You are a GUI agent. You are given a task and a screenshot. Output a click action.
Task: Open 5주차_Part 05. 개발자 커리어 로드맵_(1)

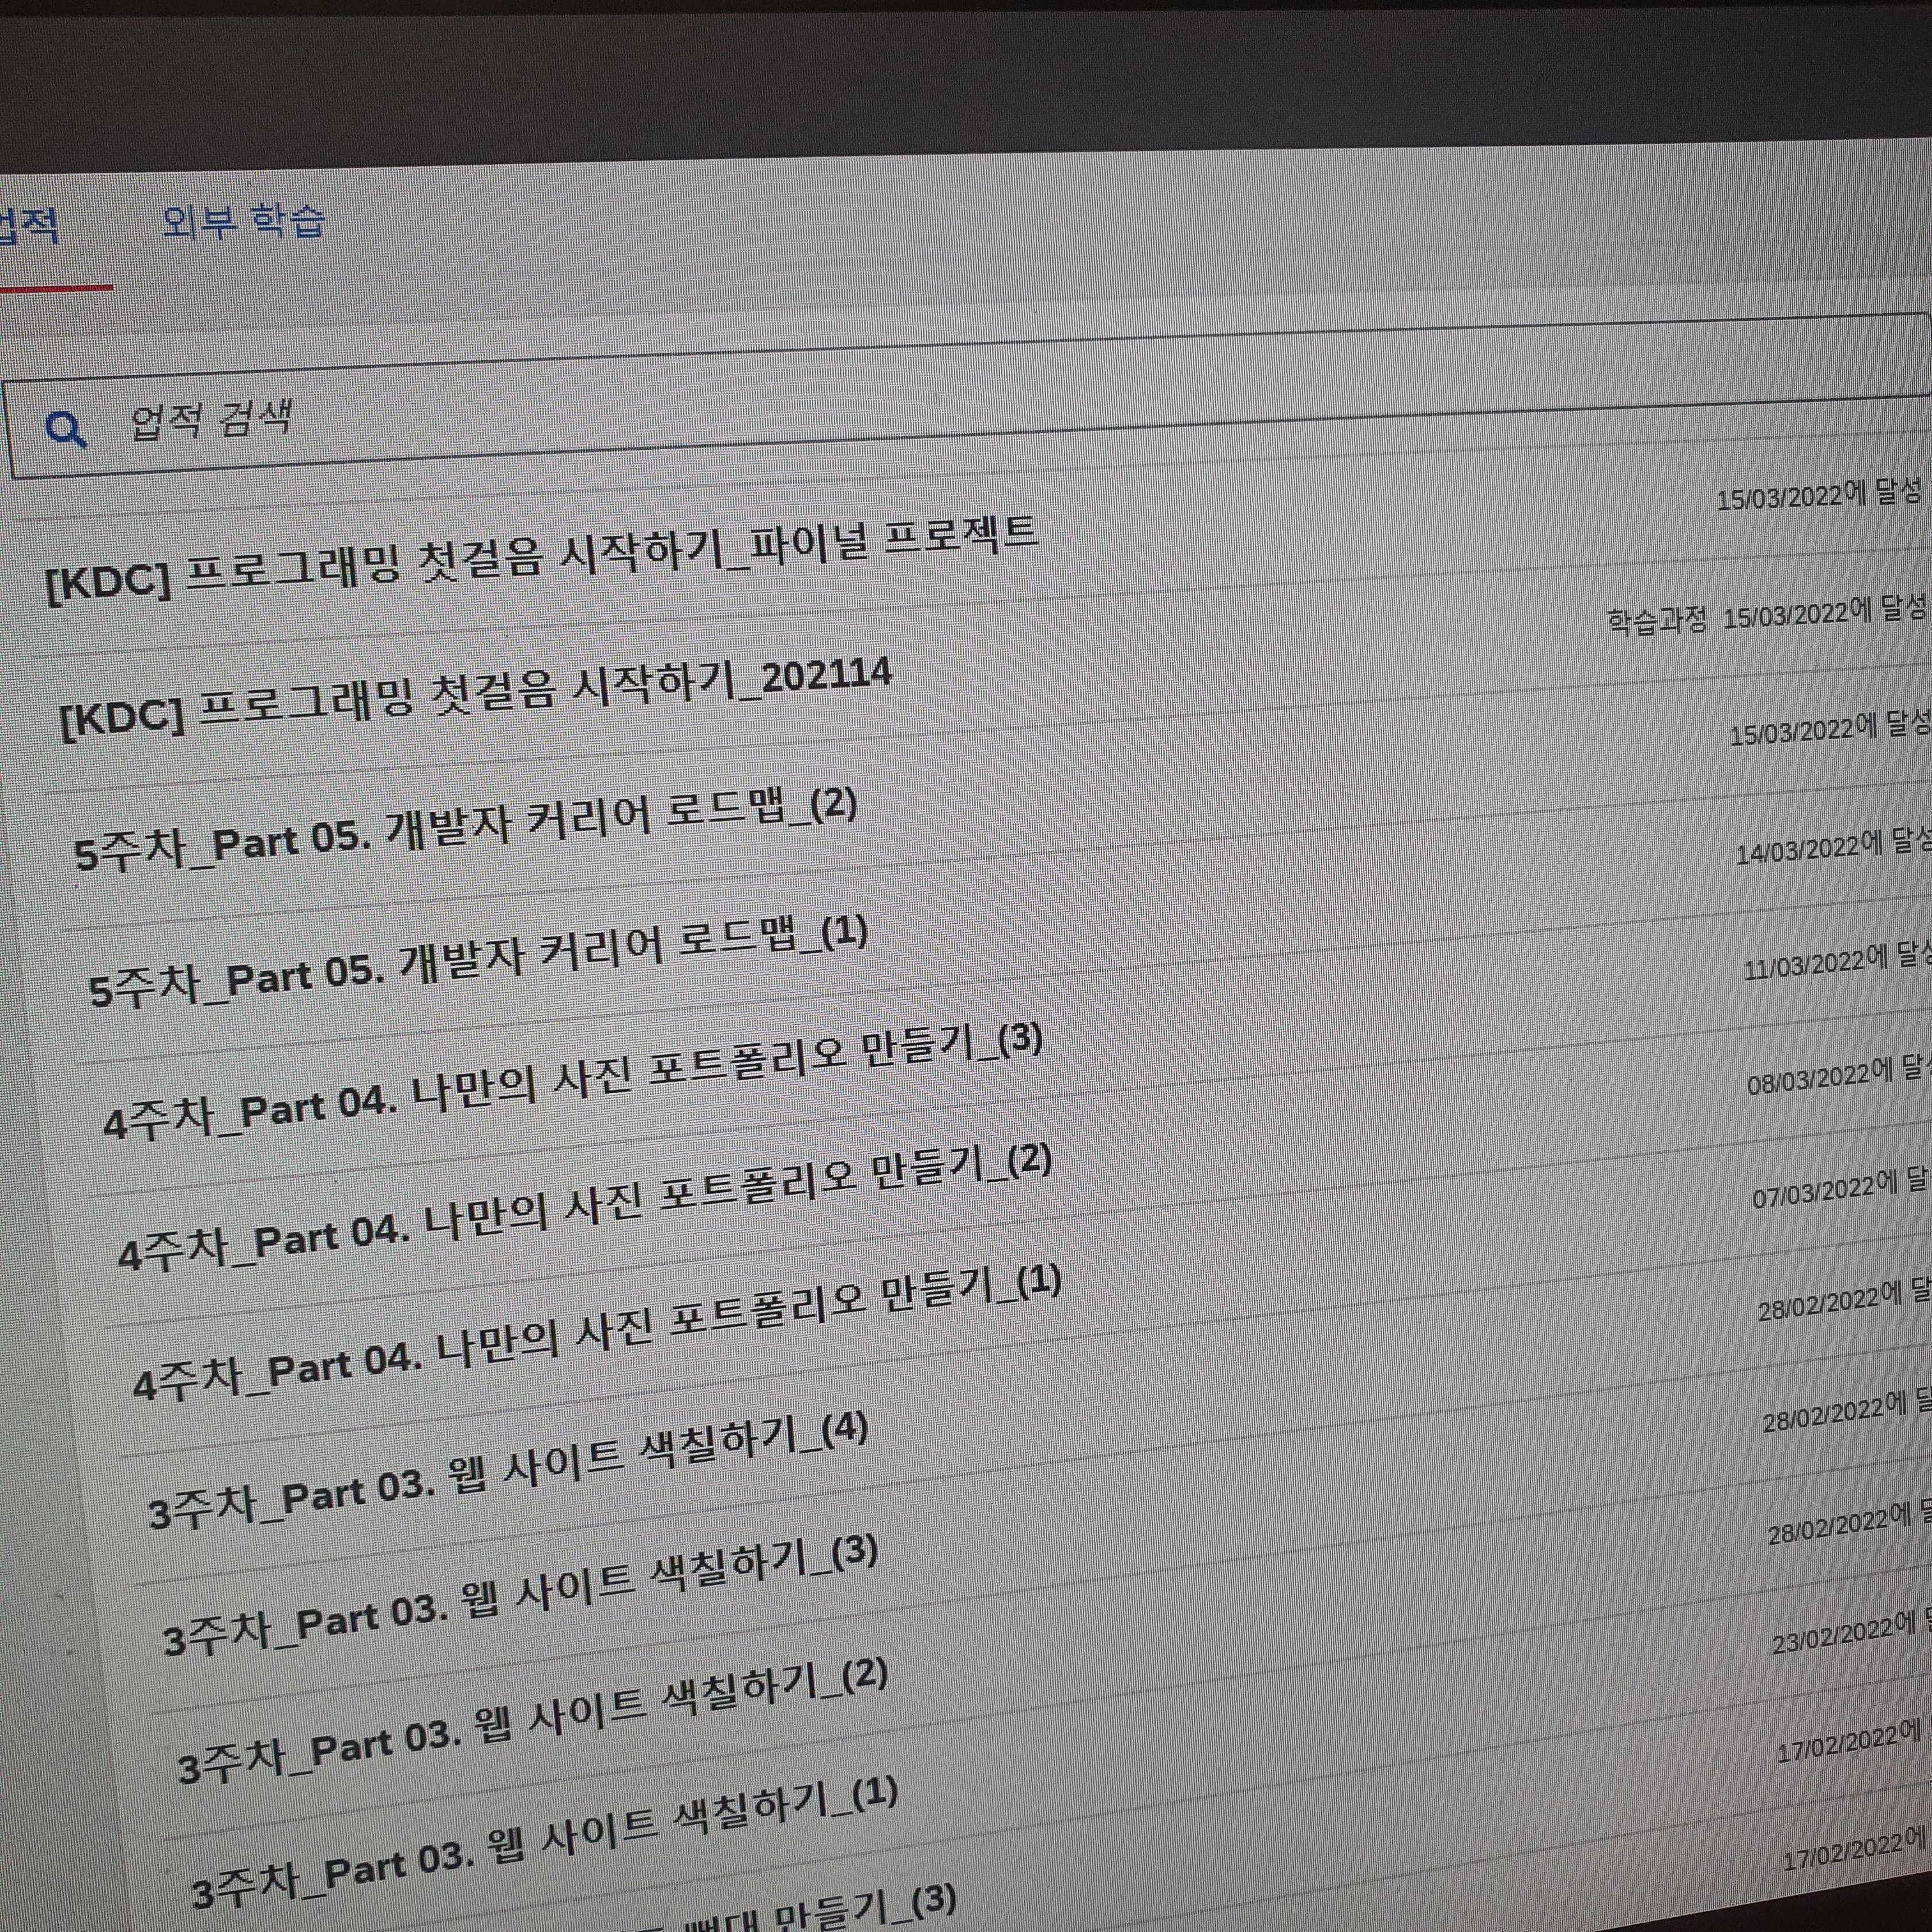(x=478, y=959)
